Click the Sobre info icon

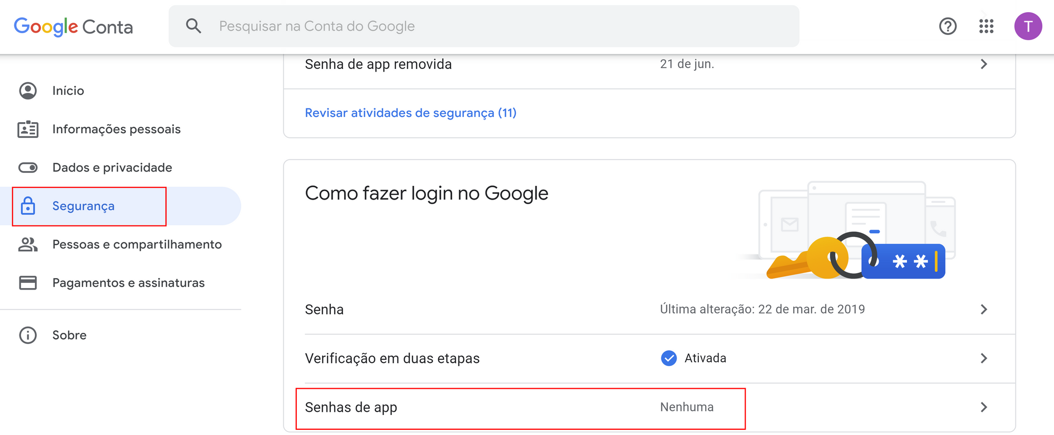28,335
